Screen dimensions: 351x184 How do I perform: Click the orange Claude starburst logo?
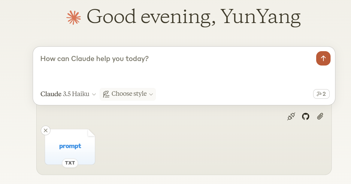click(x=74, y=18)
